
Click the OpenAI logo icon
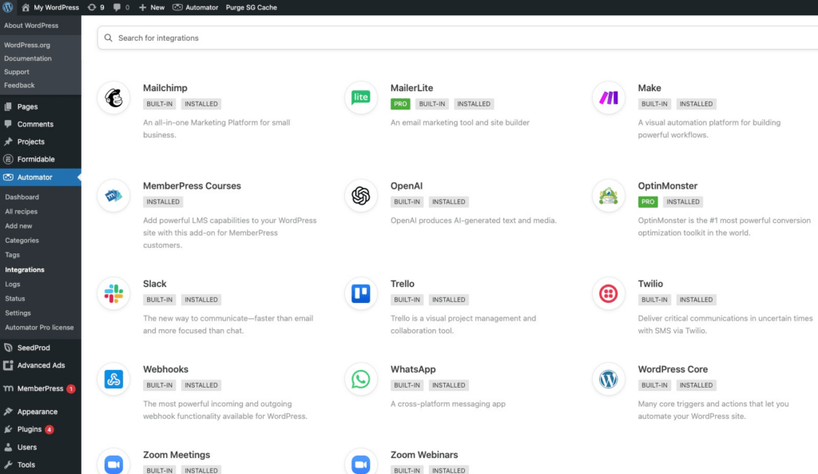[361, 196]
